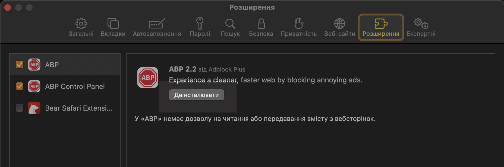Click the Деінсталювати uninstall button
Viewport: 504px width, 167px height.
[197, 95]
